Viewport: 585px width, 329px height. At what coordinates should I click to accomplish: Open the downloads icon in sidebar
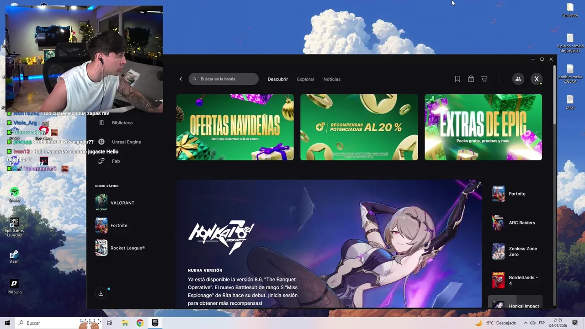pos(101,293)
